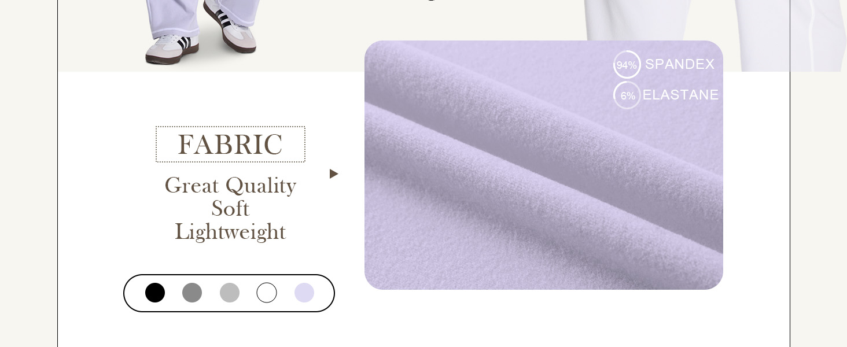Click the FABRIC dotted heading box
The width and height of the screenshot is (847, 347).
(x=230, y=144)
